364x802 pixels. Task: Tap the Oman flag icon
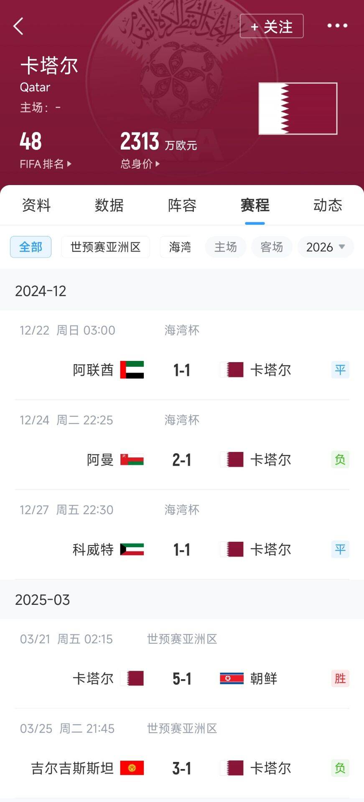point(132,459)
